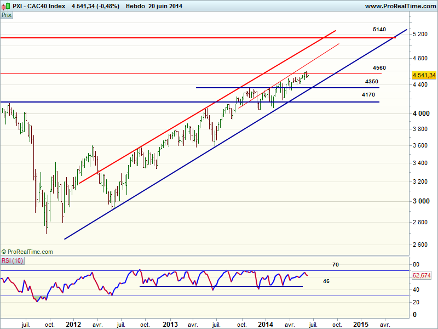The width and height of the screenshot is (438, 329).
Task: Click the 5 200 price axis label
Action: [420, 34]
